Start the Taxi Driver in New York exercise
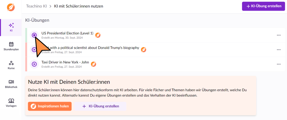 click(34, 64)
